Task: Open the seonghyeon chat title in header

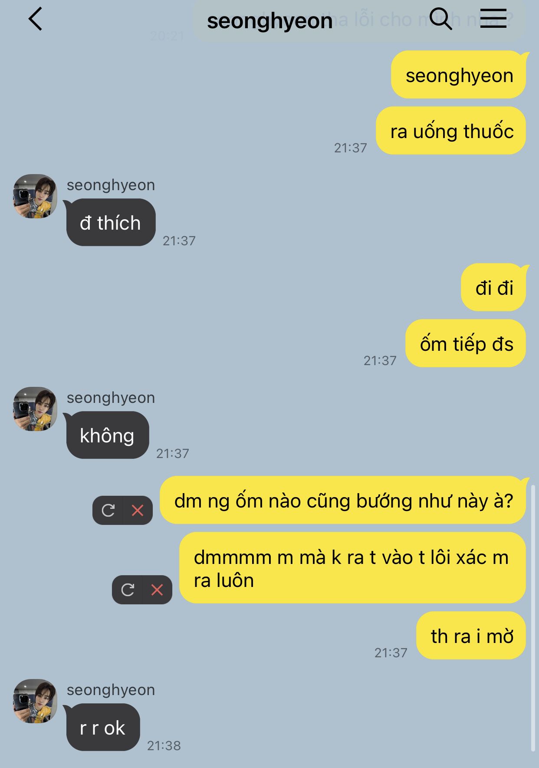Action: click(269, 21)
